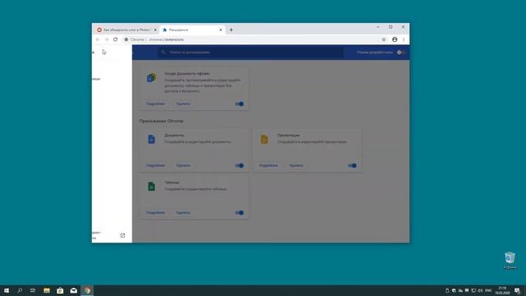Click the extensions search field
The image size is (526, 296).
tap(251, 53)
